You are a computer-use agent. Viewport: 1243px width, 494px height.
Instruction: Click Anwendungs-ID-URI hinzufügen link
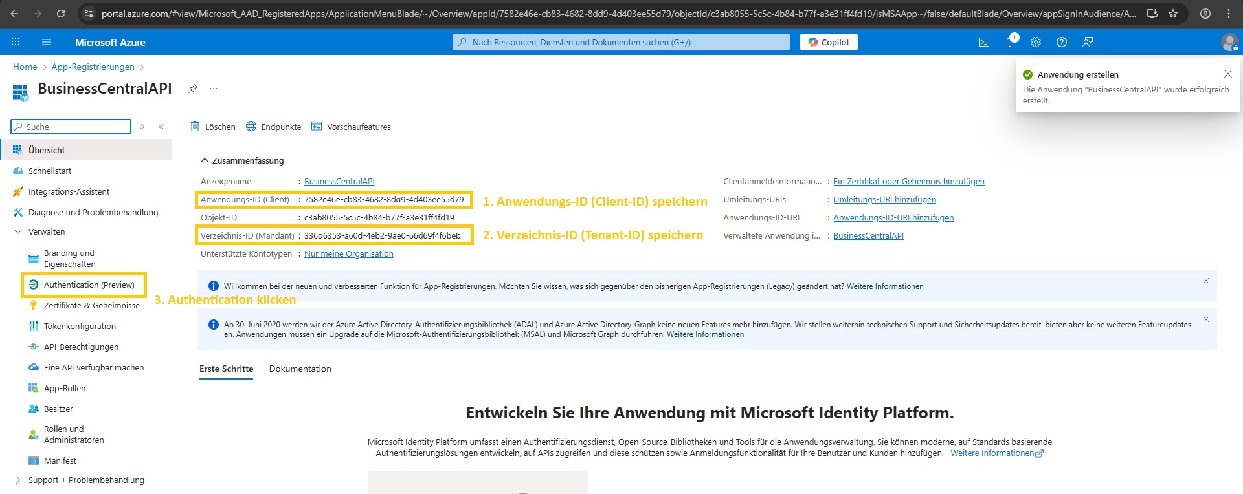(x=893, y=218)
